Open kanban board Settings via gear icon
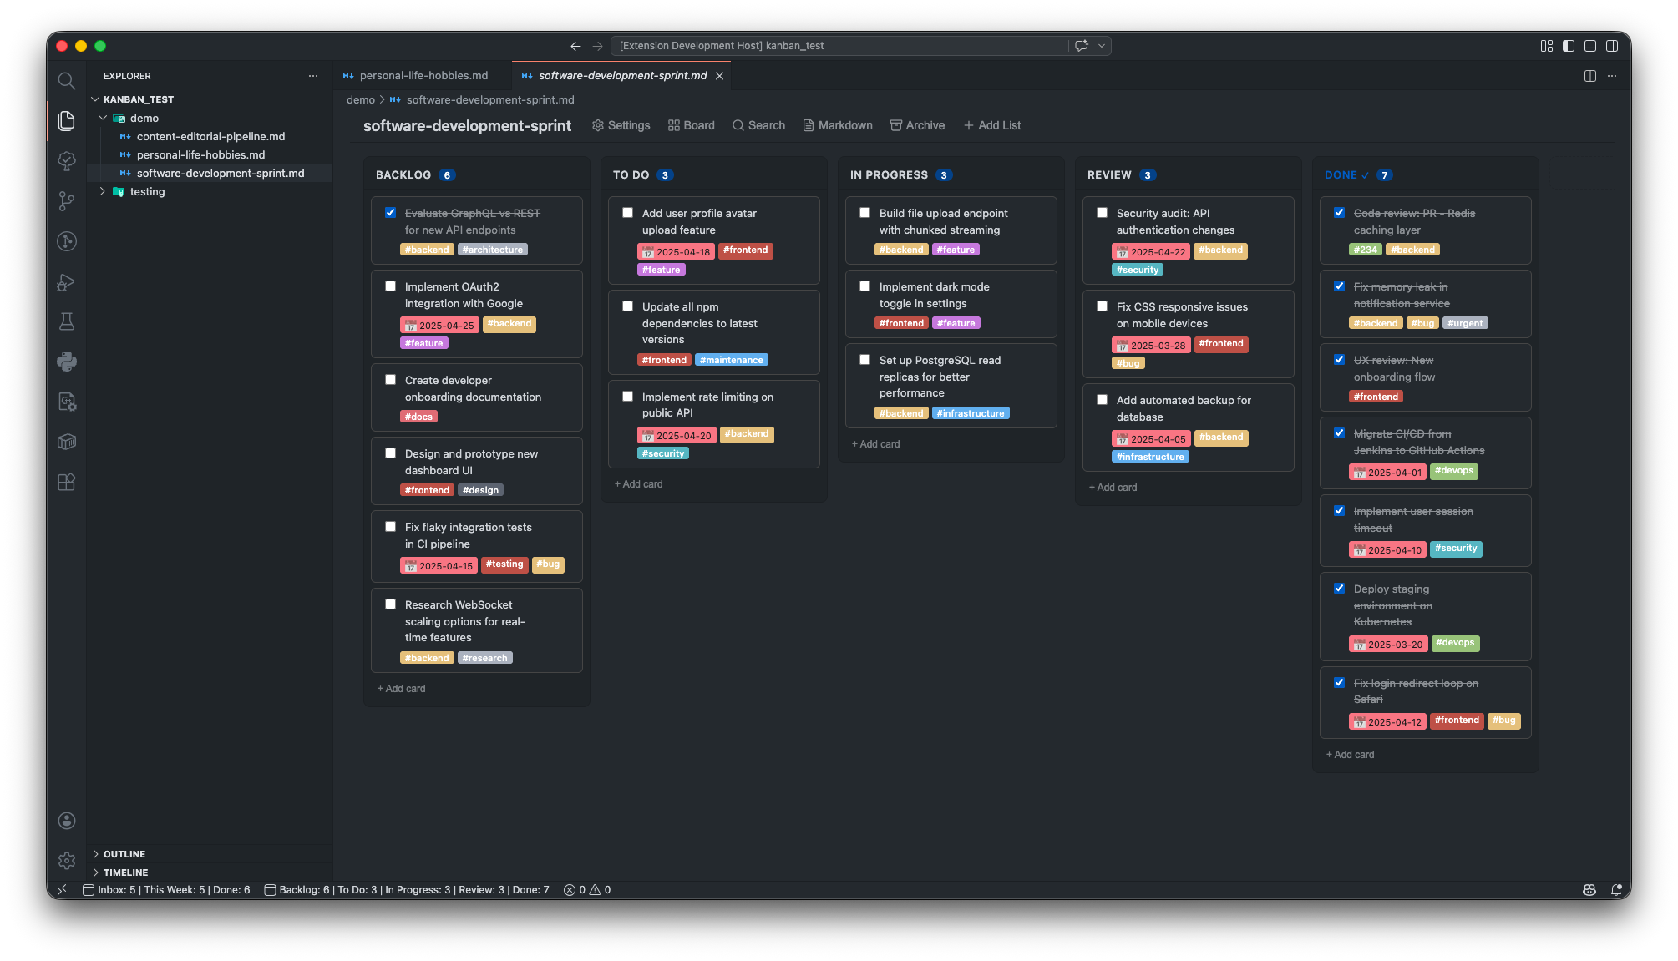This screenshot has height=961, width=1678. [x=621, y=125]
